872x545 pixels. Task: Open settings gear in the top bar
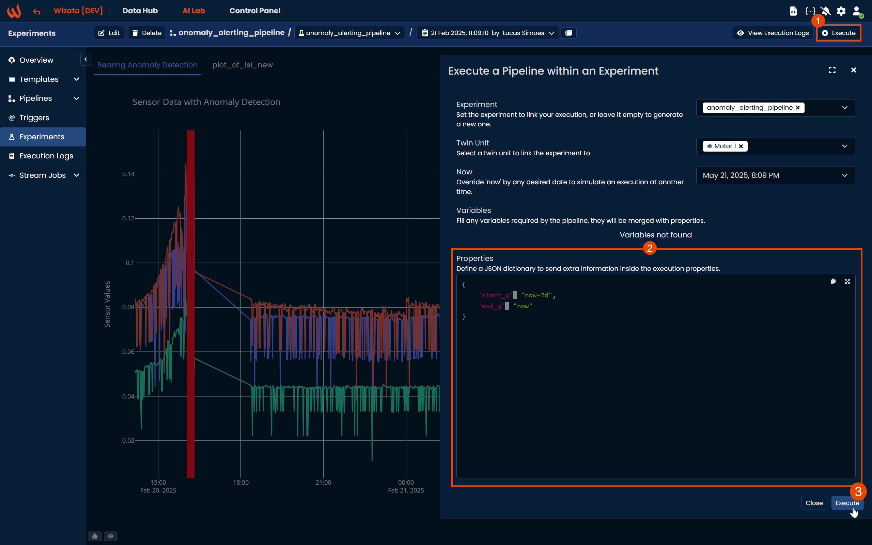pos(841,11)
